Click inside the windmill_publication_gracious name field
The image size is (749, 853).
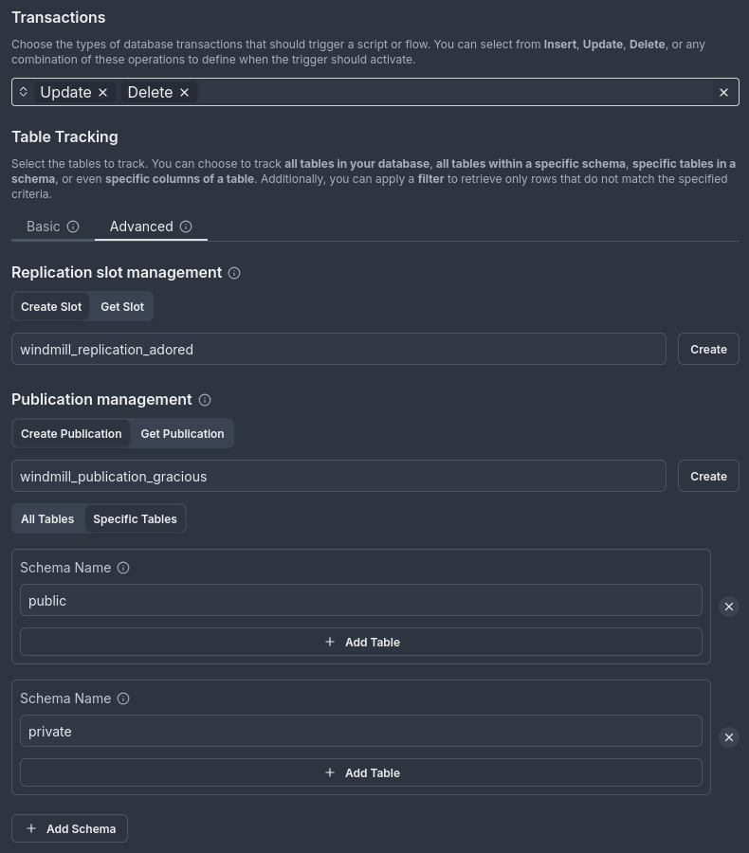click(x=338, y=476)
